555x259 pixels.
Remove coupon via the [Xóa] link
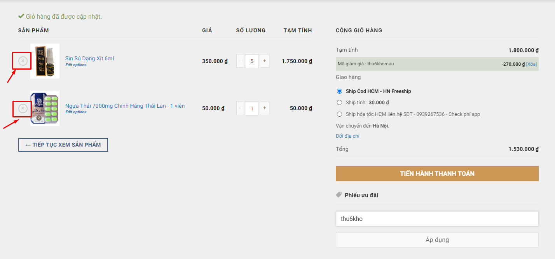tap(531, 64)
